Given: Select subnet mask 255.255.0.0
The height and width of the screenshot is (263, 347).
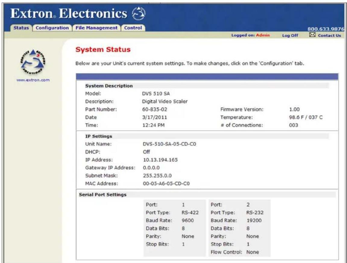Looking at the screenshot, I should [x=157, y=176].
